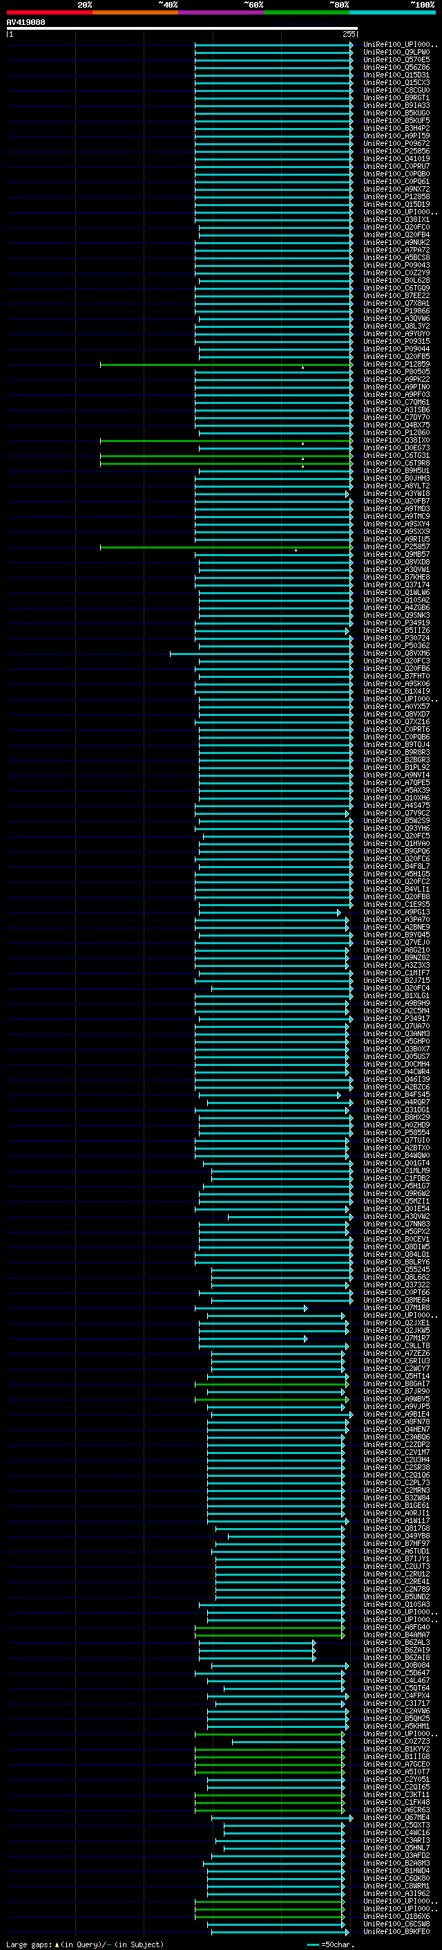Select hit label UniRef100_Q186X6
442x1950 pixels.
click(396, 1916)
